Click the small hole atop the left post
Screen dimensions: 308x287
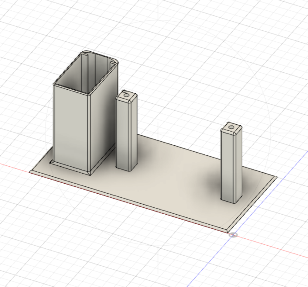126,95
